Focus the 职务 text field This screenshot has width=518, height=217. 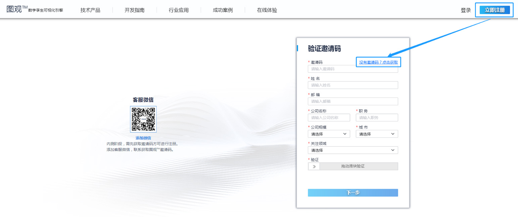(x=377, y=118)
